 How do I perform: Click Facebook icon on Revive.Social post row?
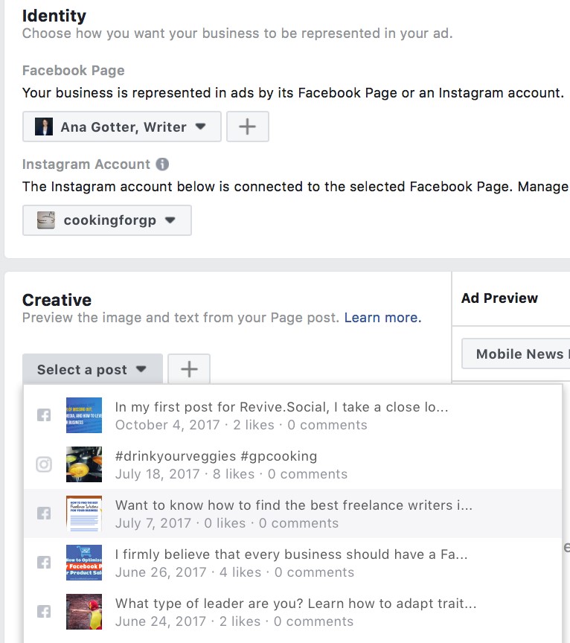click(x=44, y=415)
